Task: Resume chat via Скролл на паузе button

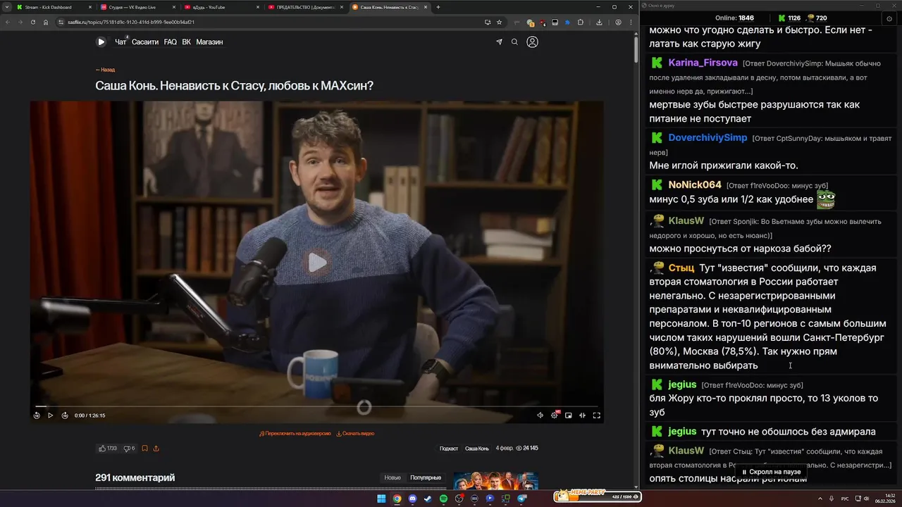Action: [771, 472]
